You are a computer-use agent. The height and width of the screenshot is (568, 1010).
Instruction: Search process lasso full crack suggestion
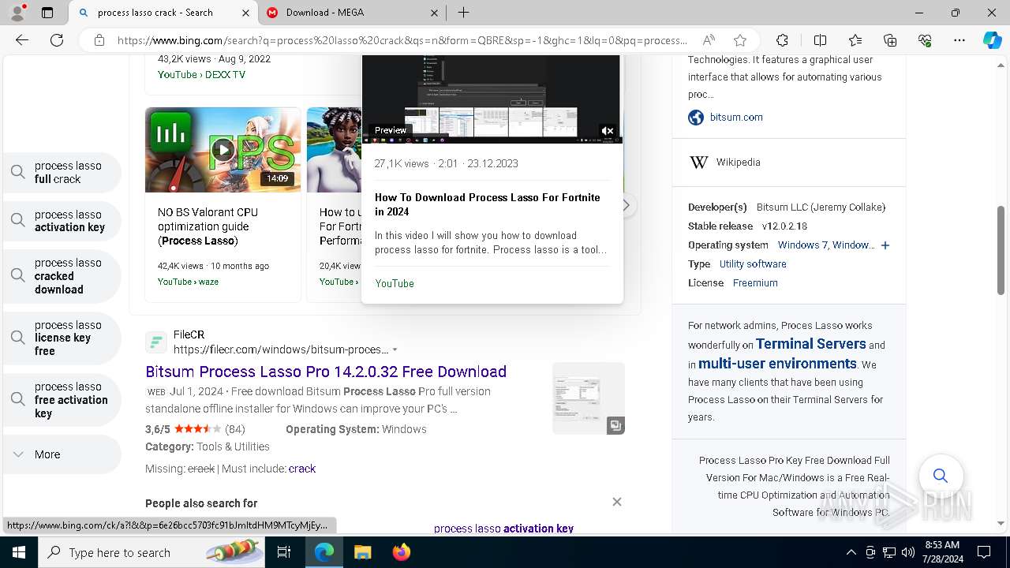point(62,173)
